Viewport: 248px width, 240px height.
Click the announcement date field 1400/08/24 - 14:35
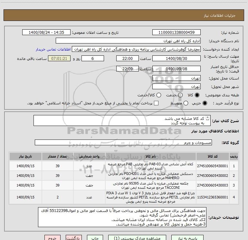coord(46,33)
